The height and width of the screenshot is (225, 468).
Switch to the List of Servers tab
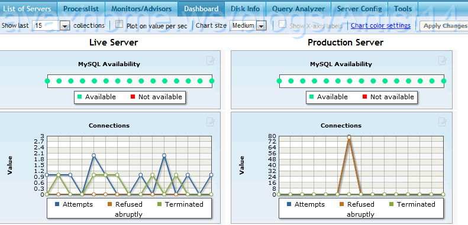click(27, 9)
